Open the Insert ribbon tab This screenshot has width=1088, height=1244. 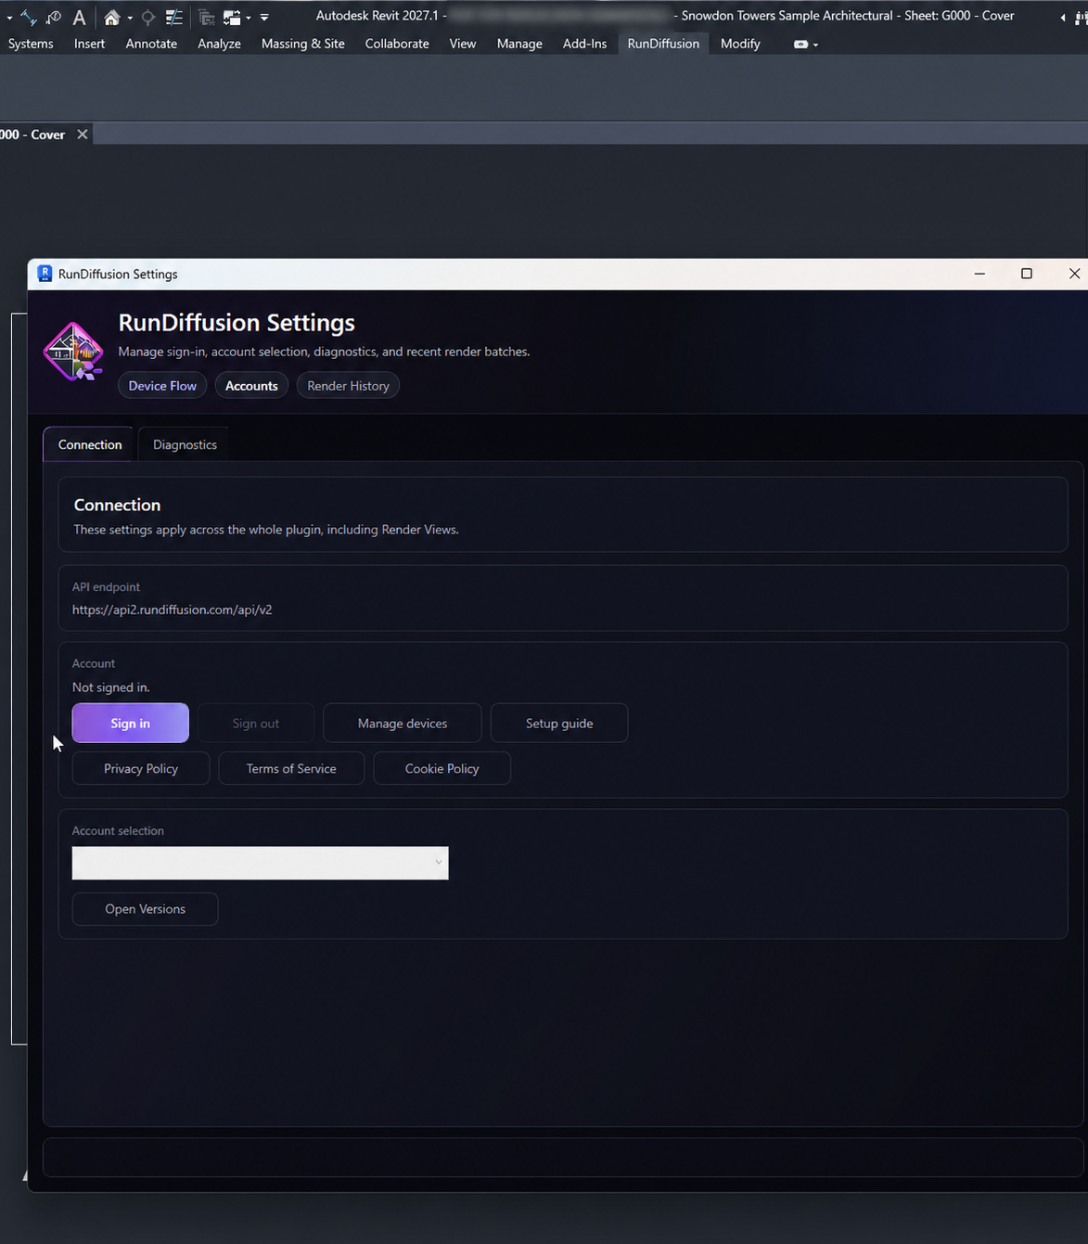click(89, 44)
